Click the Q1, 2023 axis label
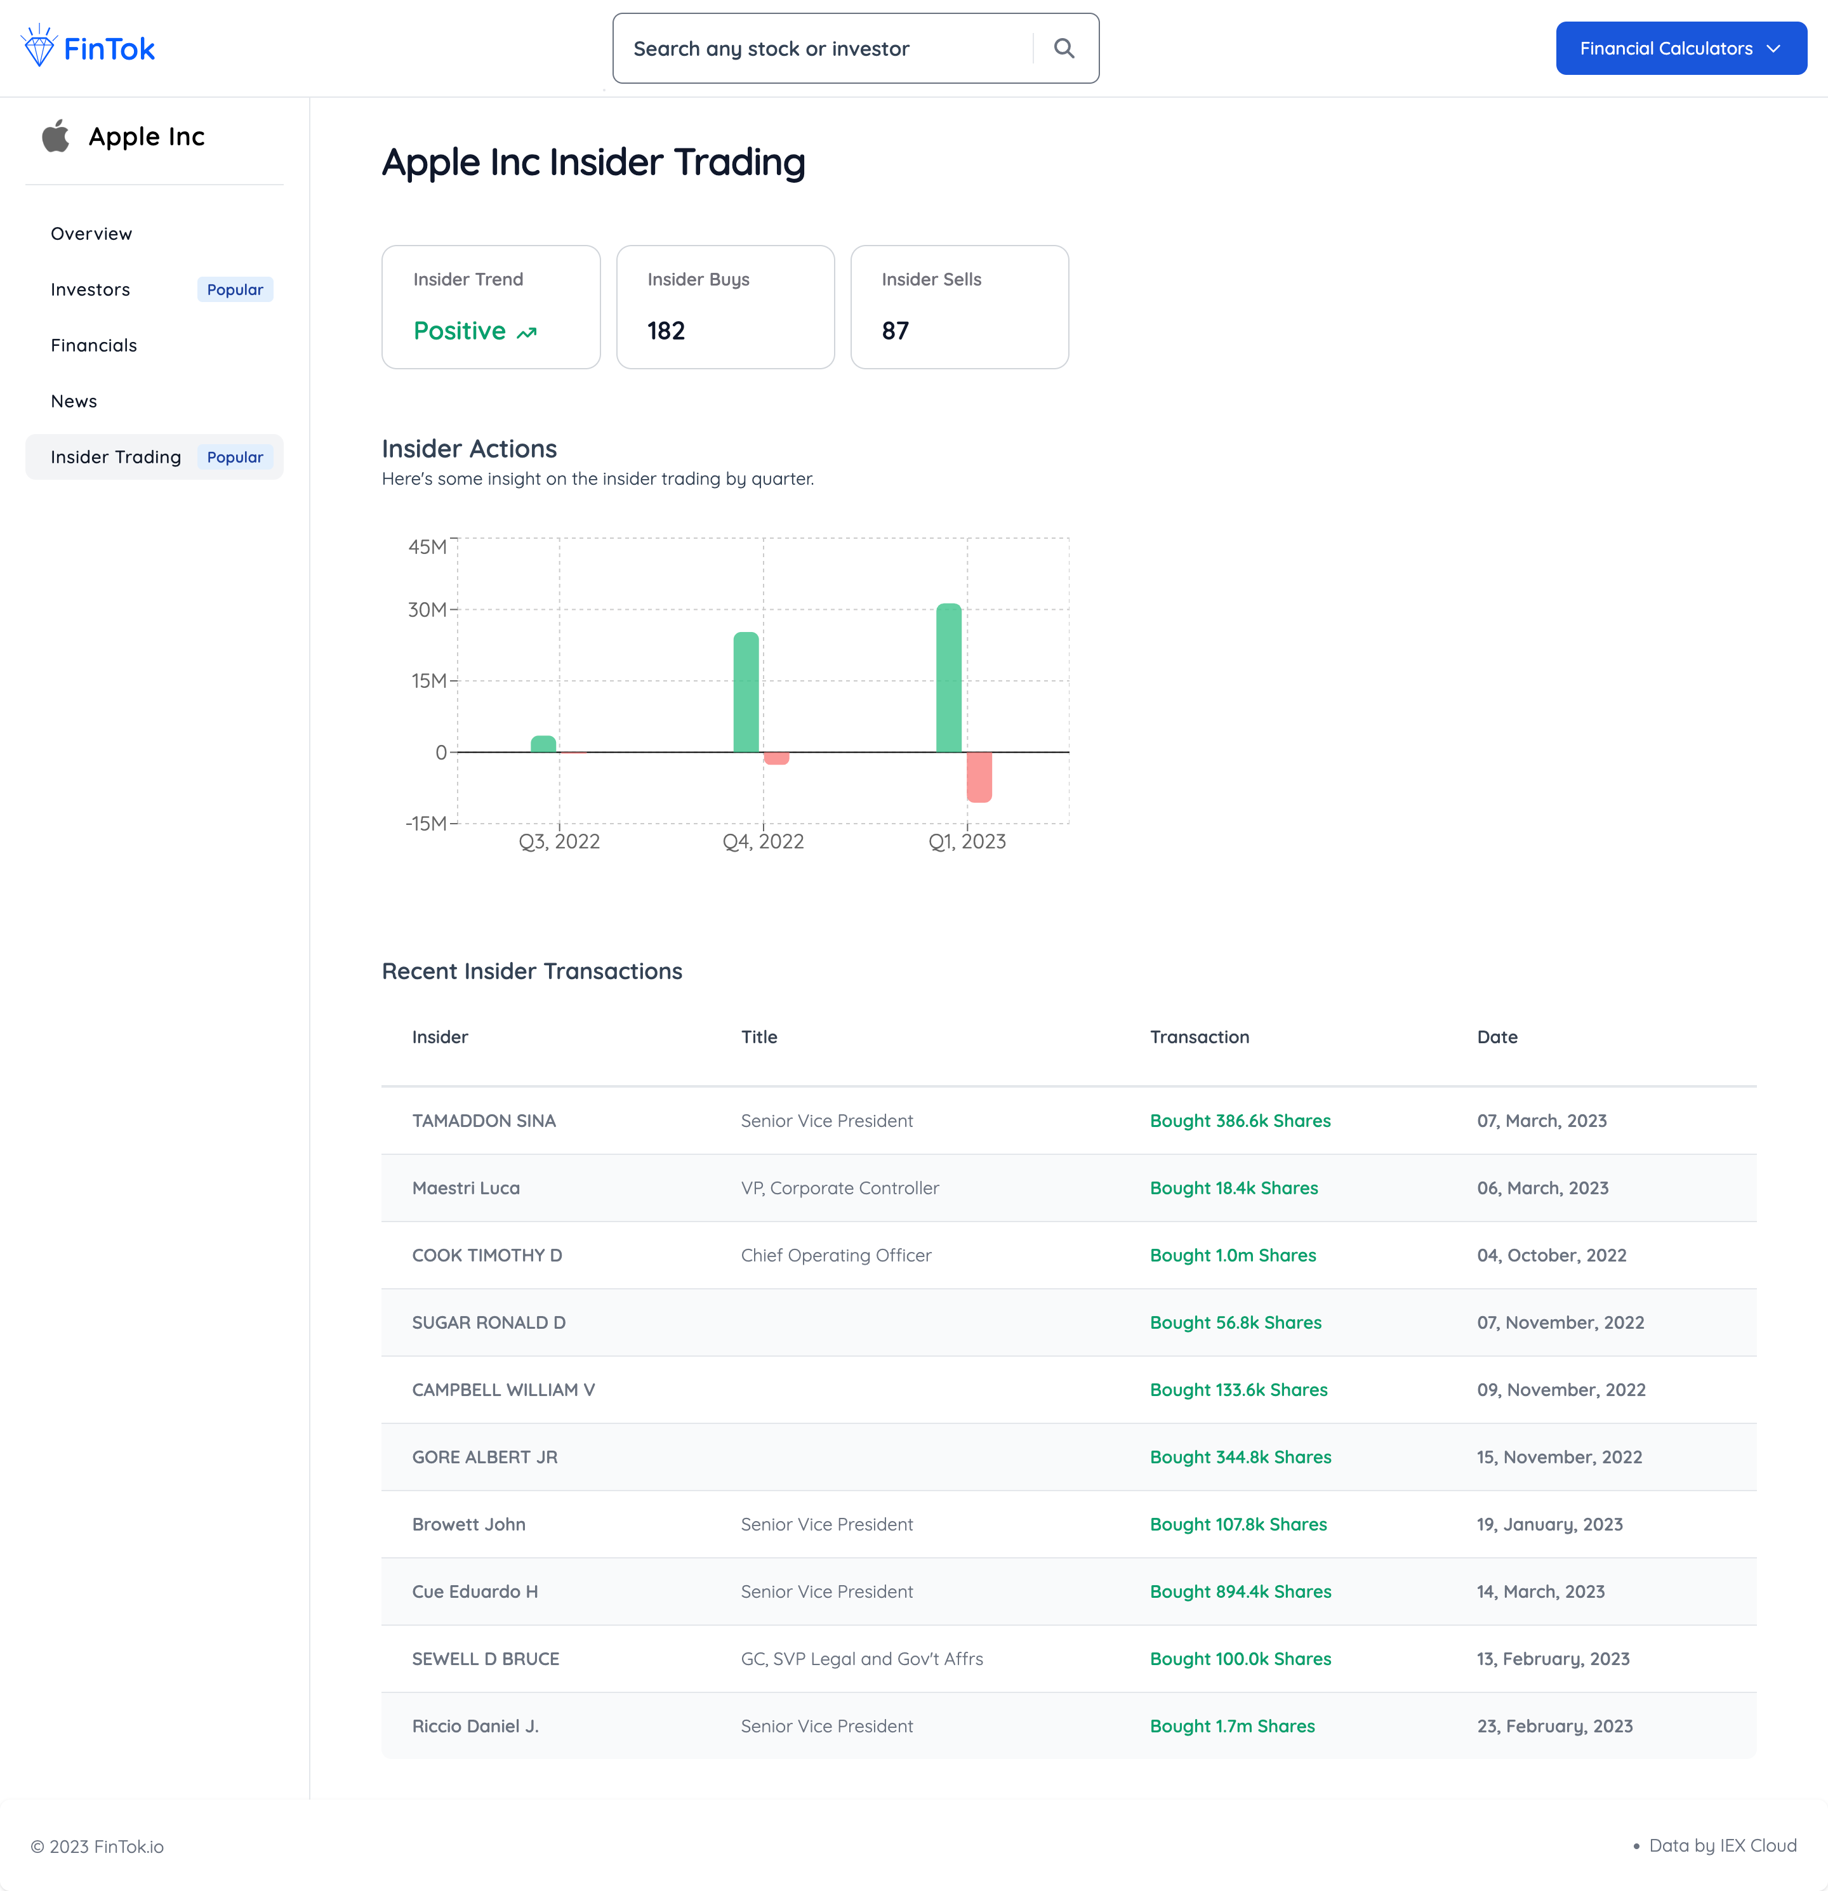1828x1891 pixels. click(x=966, y=841)
